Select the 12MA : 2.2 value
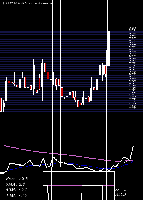 pos(17,196)
